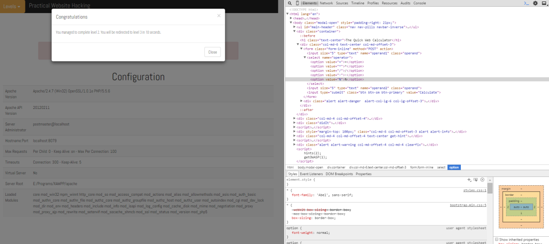Select input operand1 element line
This screenshot has width=549, height=244.
[364, 54]
